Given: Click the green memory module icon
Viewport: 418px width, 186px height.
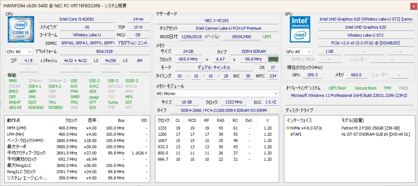Looking at the screenshot, I should tap(273, 59).
